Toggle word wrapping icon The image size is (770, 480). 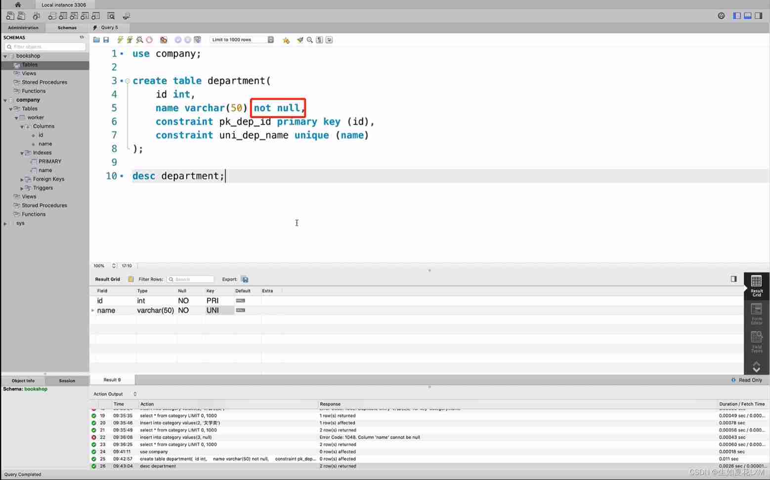pyautogui.click(x=329, y=40)
